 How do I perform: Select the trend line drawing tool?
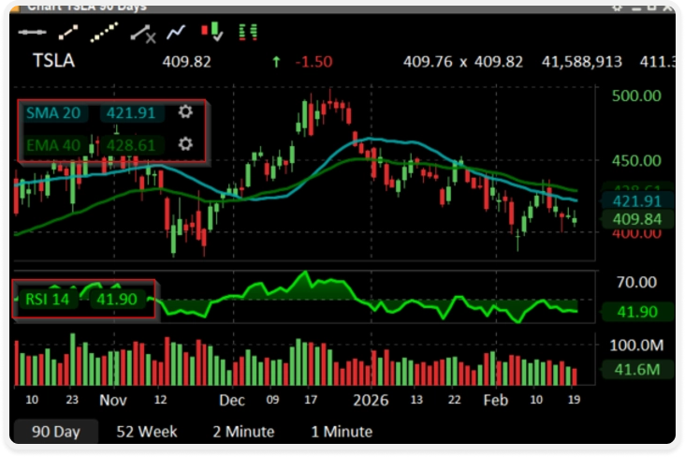pos(68,33)
